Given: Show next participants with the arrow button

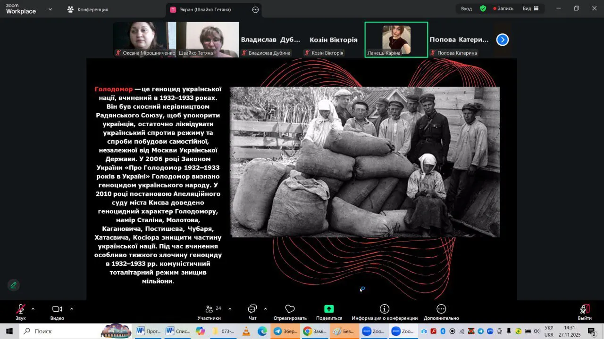Looking at the screenshot, I should 503,40.
